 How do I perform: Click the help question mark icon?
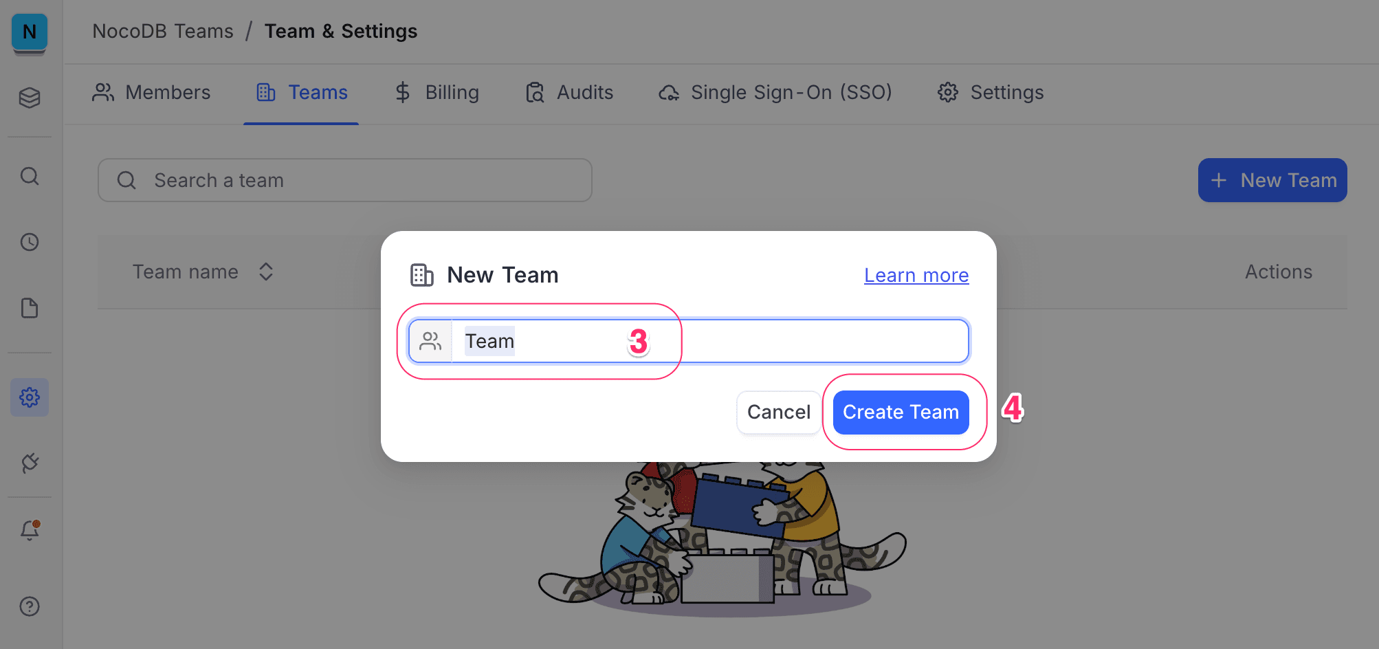point(30,606)
